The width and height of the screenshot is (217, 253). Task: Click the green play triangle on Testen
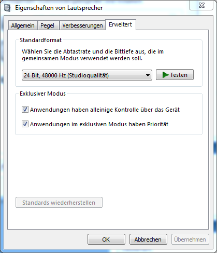click(165, 75)
